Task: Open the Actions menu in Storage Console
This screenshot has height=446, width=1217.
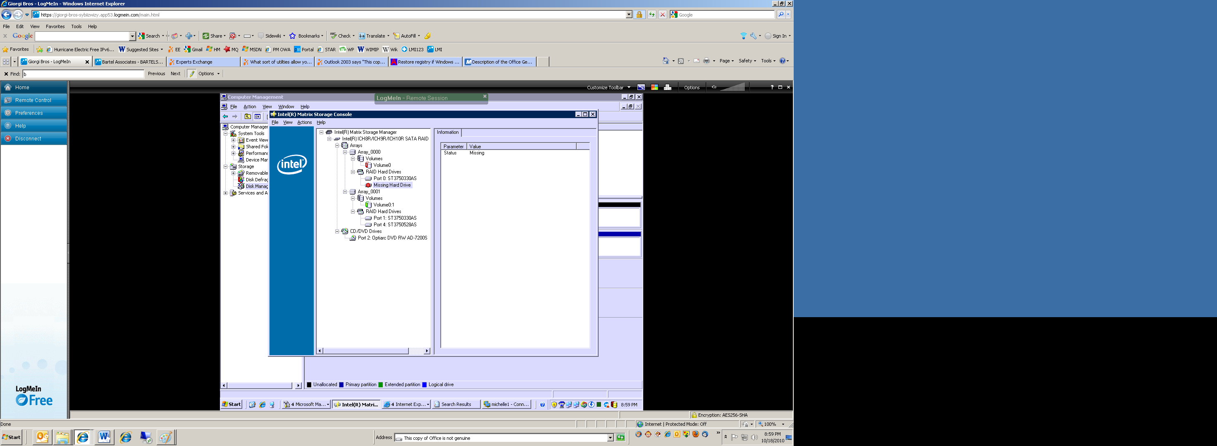Action: pyautogui.click(x=304, y=122)
